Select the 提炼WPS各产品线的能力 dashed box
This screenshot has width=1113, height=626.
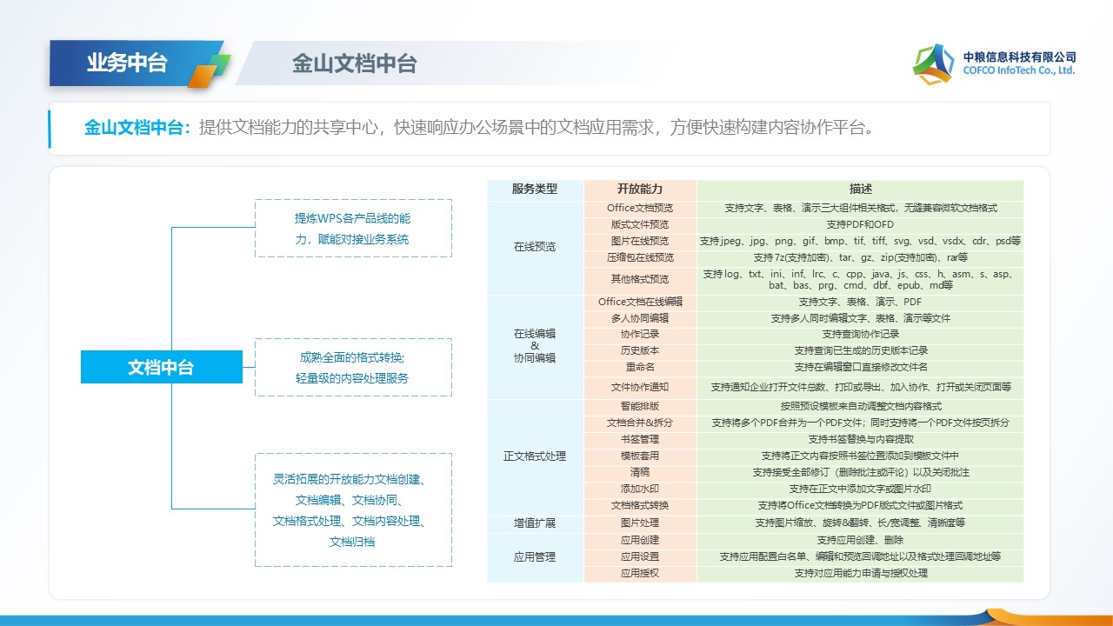(x=352, y=228)
